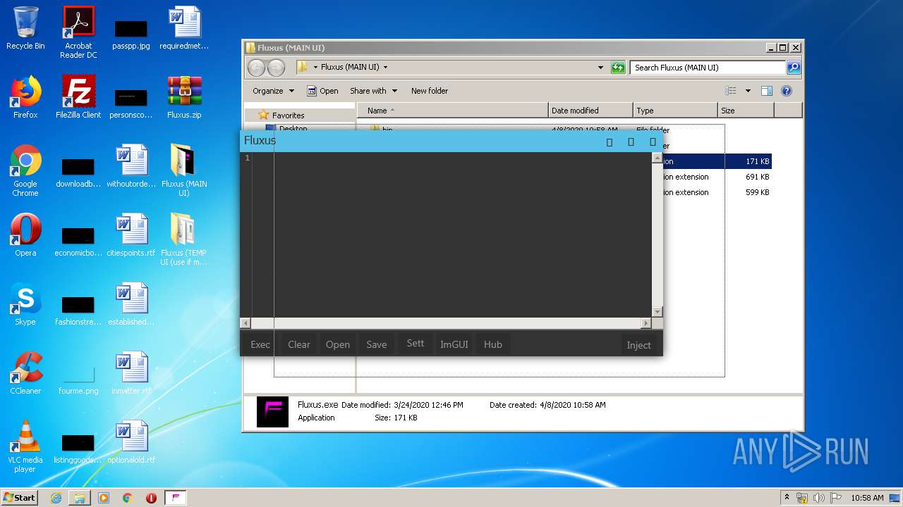
Task: Select the Fluxus.zip archive icon
Action: (x=184, y=97)
